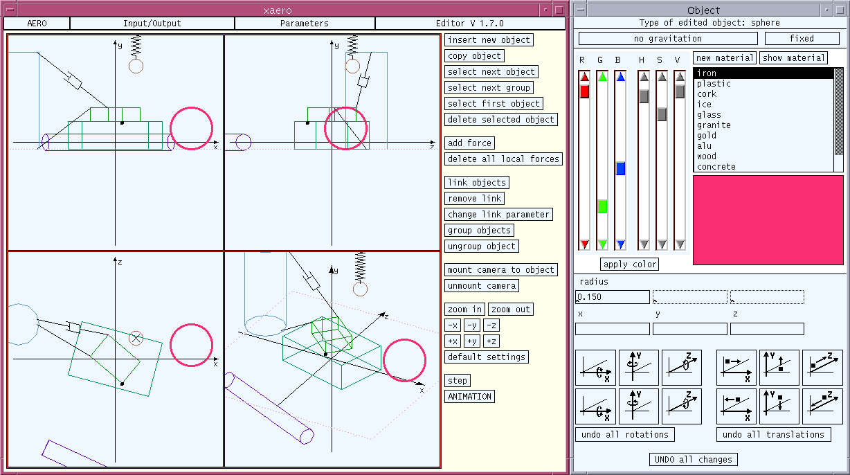Click the red R slider's up arrow

[x=584, y=78]
